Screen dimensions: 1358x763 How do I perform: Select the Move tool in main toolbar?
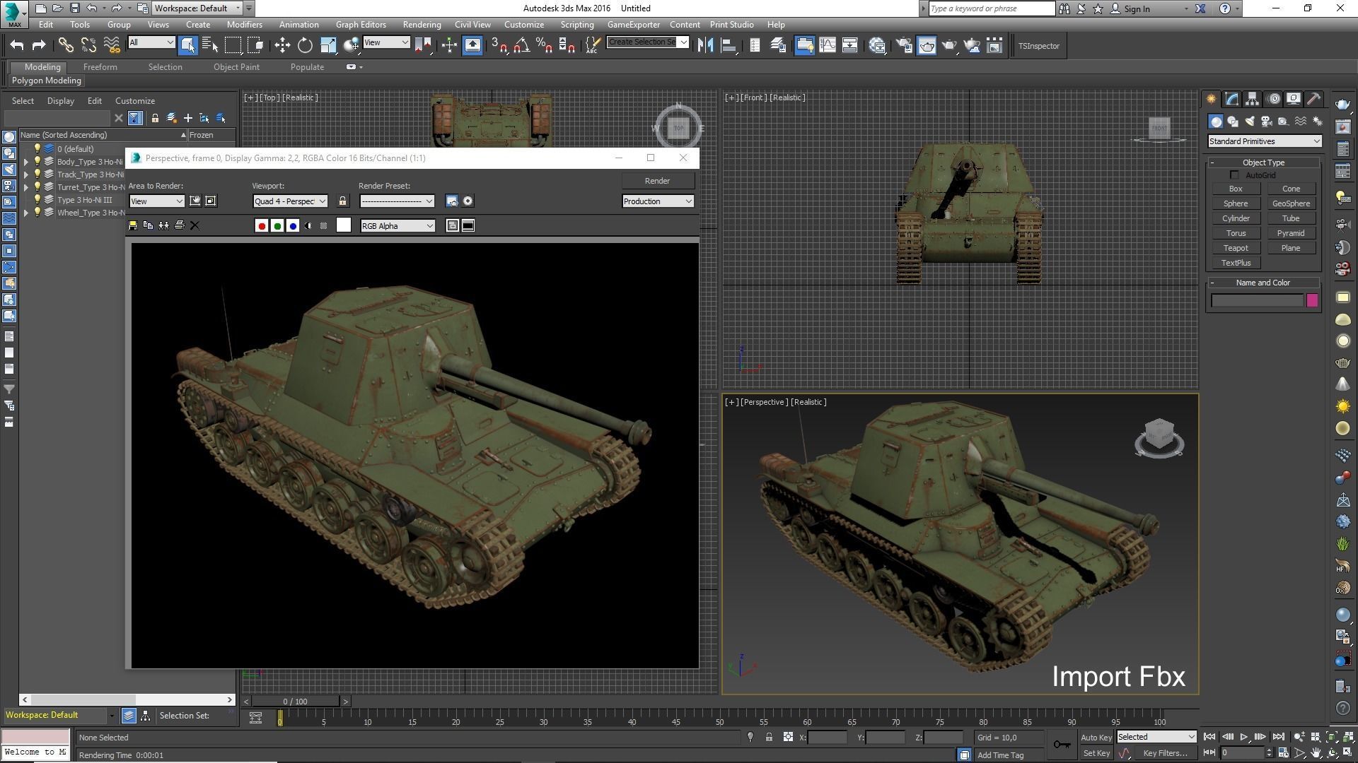click(x=282, y=46)
